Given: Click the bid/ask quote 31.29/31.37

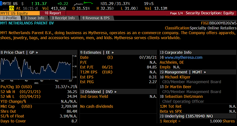Looking at the screenshot, I should pos(115,4).
